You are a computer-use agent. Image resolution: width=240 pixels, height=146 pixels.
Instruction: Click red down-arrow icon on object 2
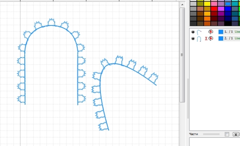coord(211,38)
